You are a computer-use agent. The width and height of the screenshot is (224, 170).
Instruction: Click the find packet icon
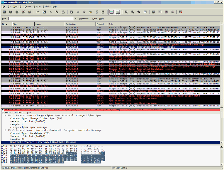coord(72,12)
